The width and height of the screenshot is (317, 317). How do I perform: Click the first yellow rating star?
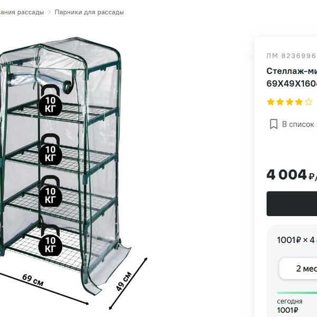pyautogui.click(x=271, y=102)
